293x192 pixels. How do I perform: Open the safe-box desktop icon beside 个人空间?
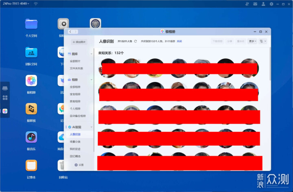coord(63,24)
